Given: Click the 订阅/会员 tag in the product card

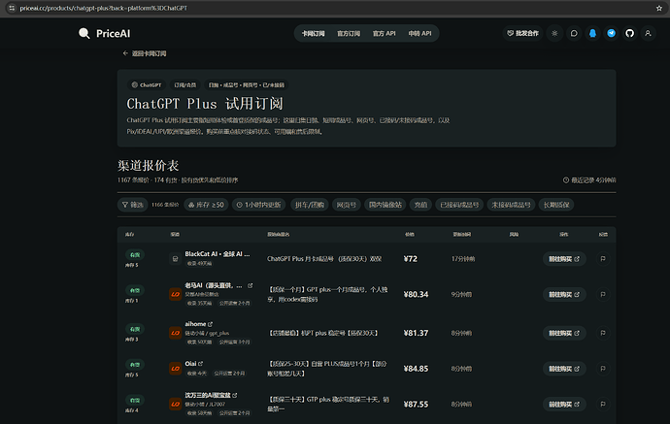Looking at the screenshot, I should pos(185,85).
